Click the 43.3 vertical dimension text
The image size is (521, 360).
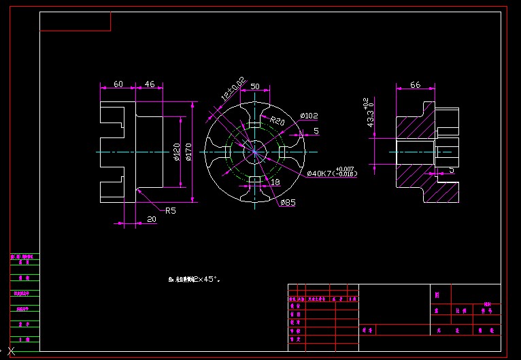pos(369,112)
